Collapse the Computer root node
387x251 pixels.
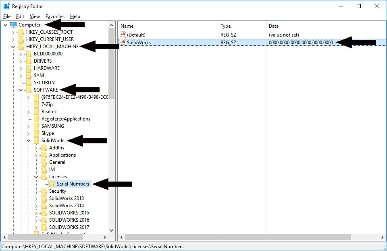(5, 25)
